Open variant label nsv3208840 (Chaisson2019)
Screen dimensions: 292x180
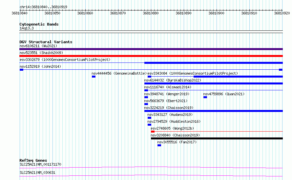point(175,135)
